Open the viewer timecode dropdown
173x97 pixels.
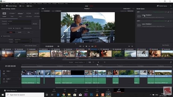point(127,9)
